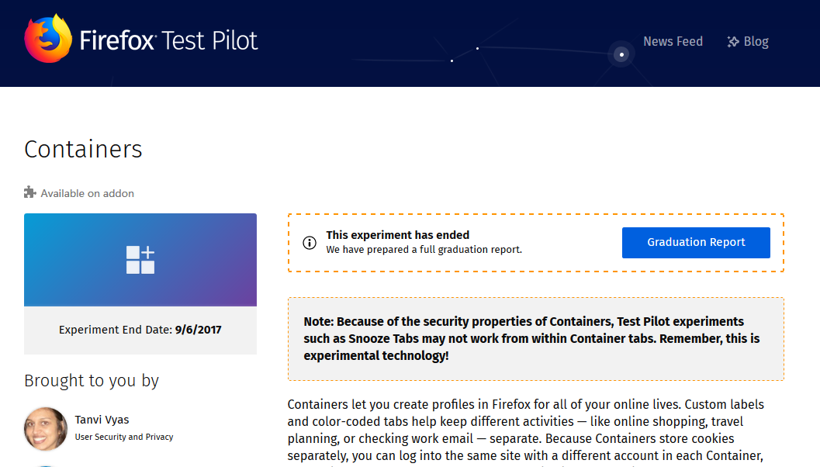Screen dimensions: 820x467
Task: Click the This experiment has ended heading
Action: point(397,235)
